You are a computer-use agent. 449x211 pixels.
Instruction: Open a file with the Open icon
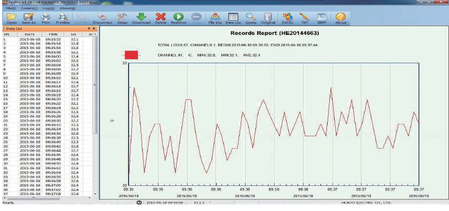[x=11, y=19]
